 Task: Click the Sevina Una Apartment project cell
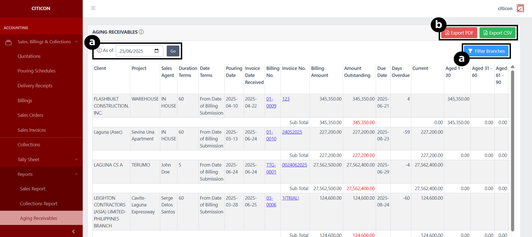tap(145, 139)
